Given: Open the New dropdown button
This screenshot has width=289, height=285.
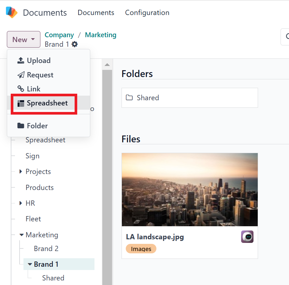Looking at the screenshot, I should [x=23, y=40].
